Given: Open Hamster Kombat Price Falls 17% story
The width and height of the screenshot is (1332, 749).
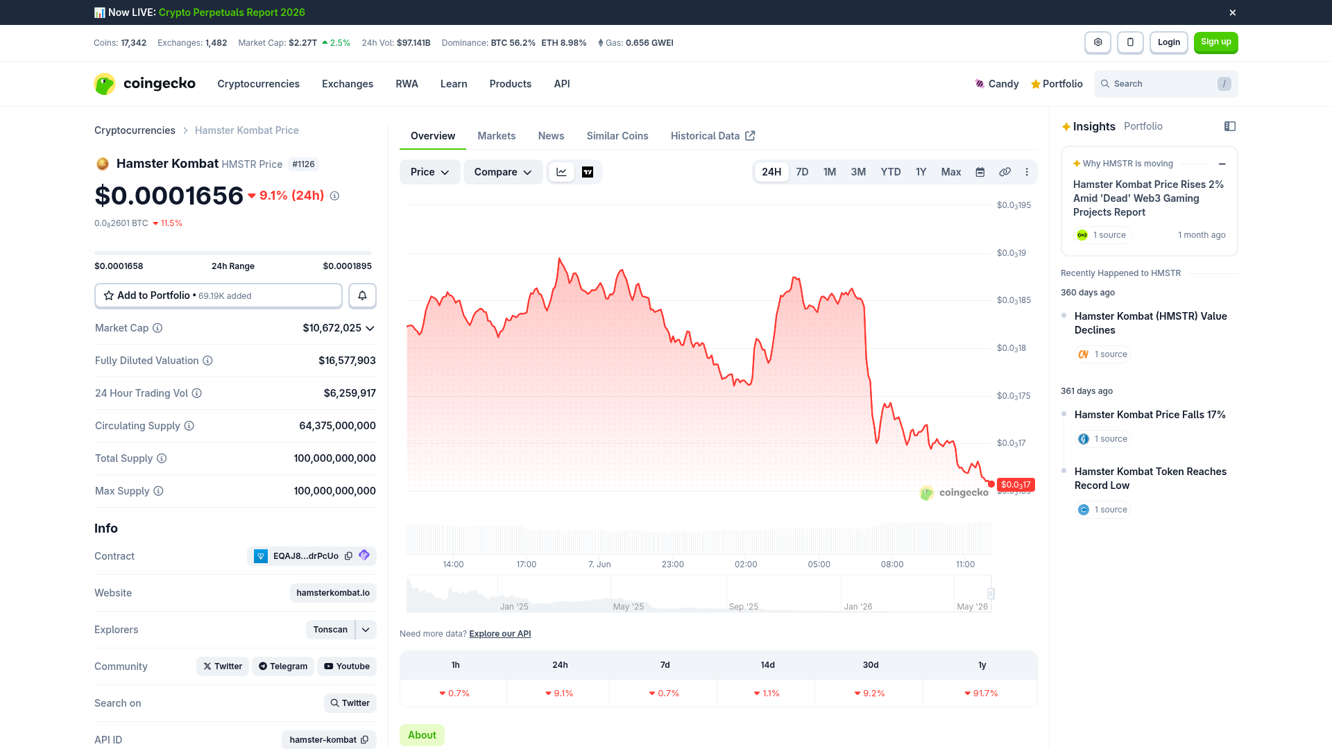Looking at the screenshot, I should (1150, 415).
